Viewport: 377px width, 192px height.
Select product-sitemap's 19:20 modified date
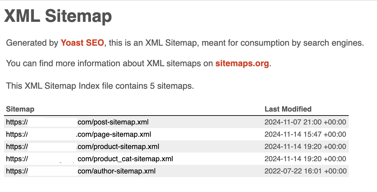[x=305, y=146]
